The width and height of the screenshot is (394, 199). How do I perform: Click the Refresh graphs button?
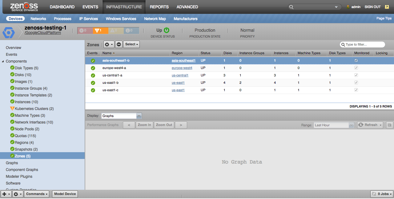(370, 125)
